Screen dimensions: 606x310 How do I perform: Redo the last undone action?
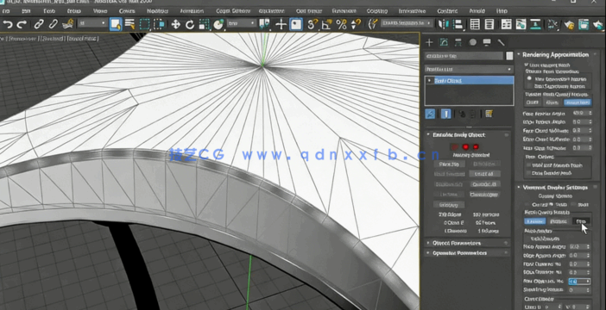(x=22, y=24)
